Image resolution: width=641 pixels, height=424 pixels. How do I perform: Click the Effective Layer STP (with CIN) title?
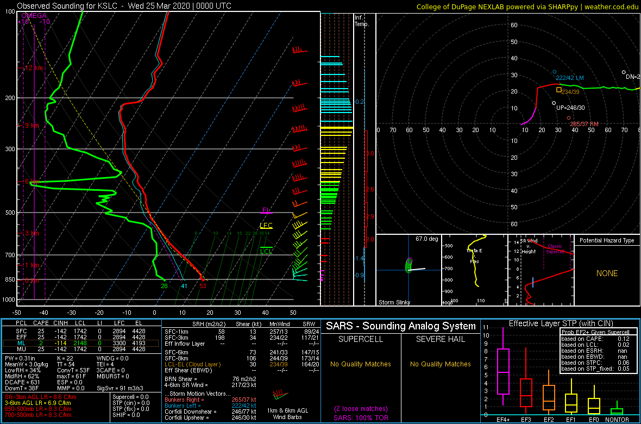[x=560, y=324]
